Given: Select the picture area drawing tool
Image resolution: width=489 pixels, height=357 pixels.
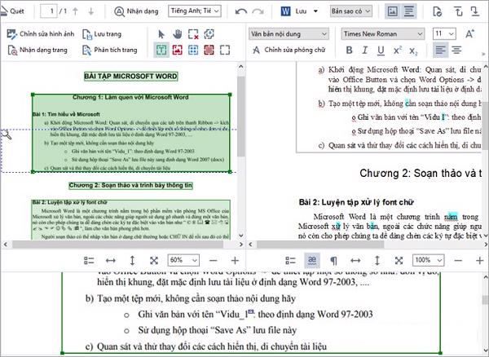Looking at the screenshot, I should pos(178,50).
